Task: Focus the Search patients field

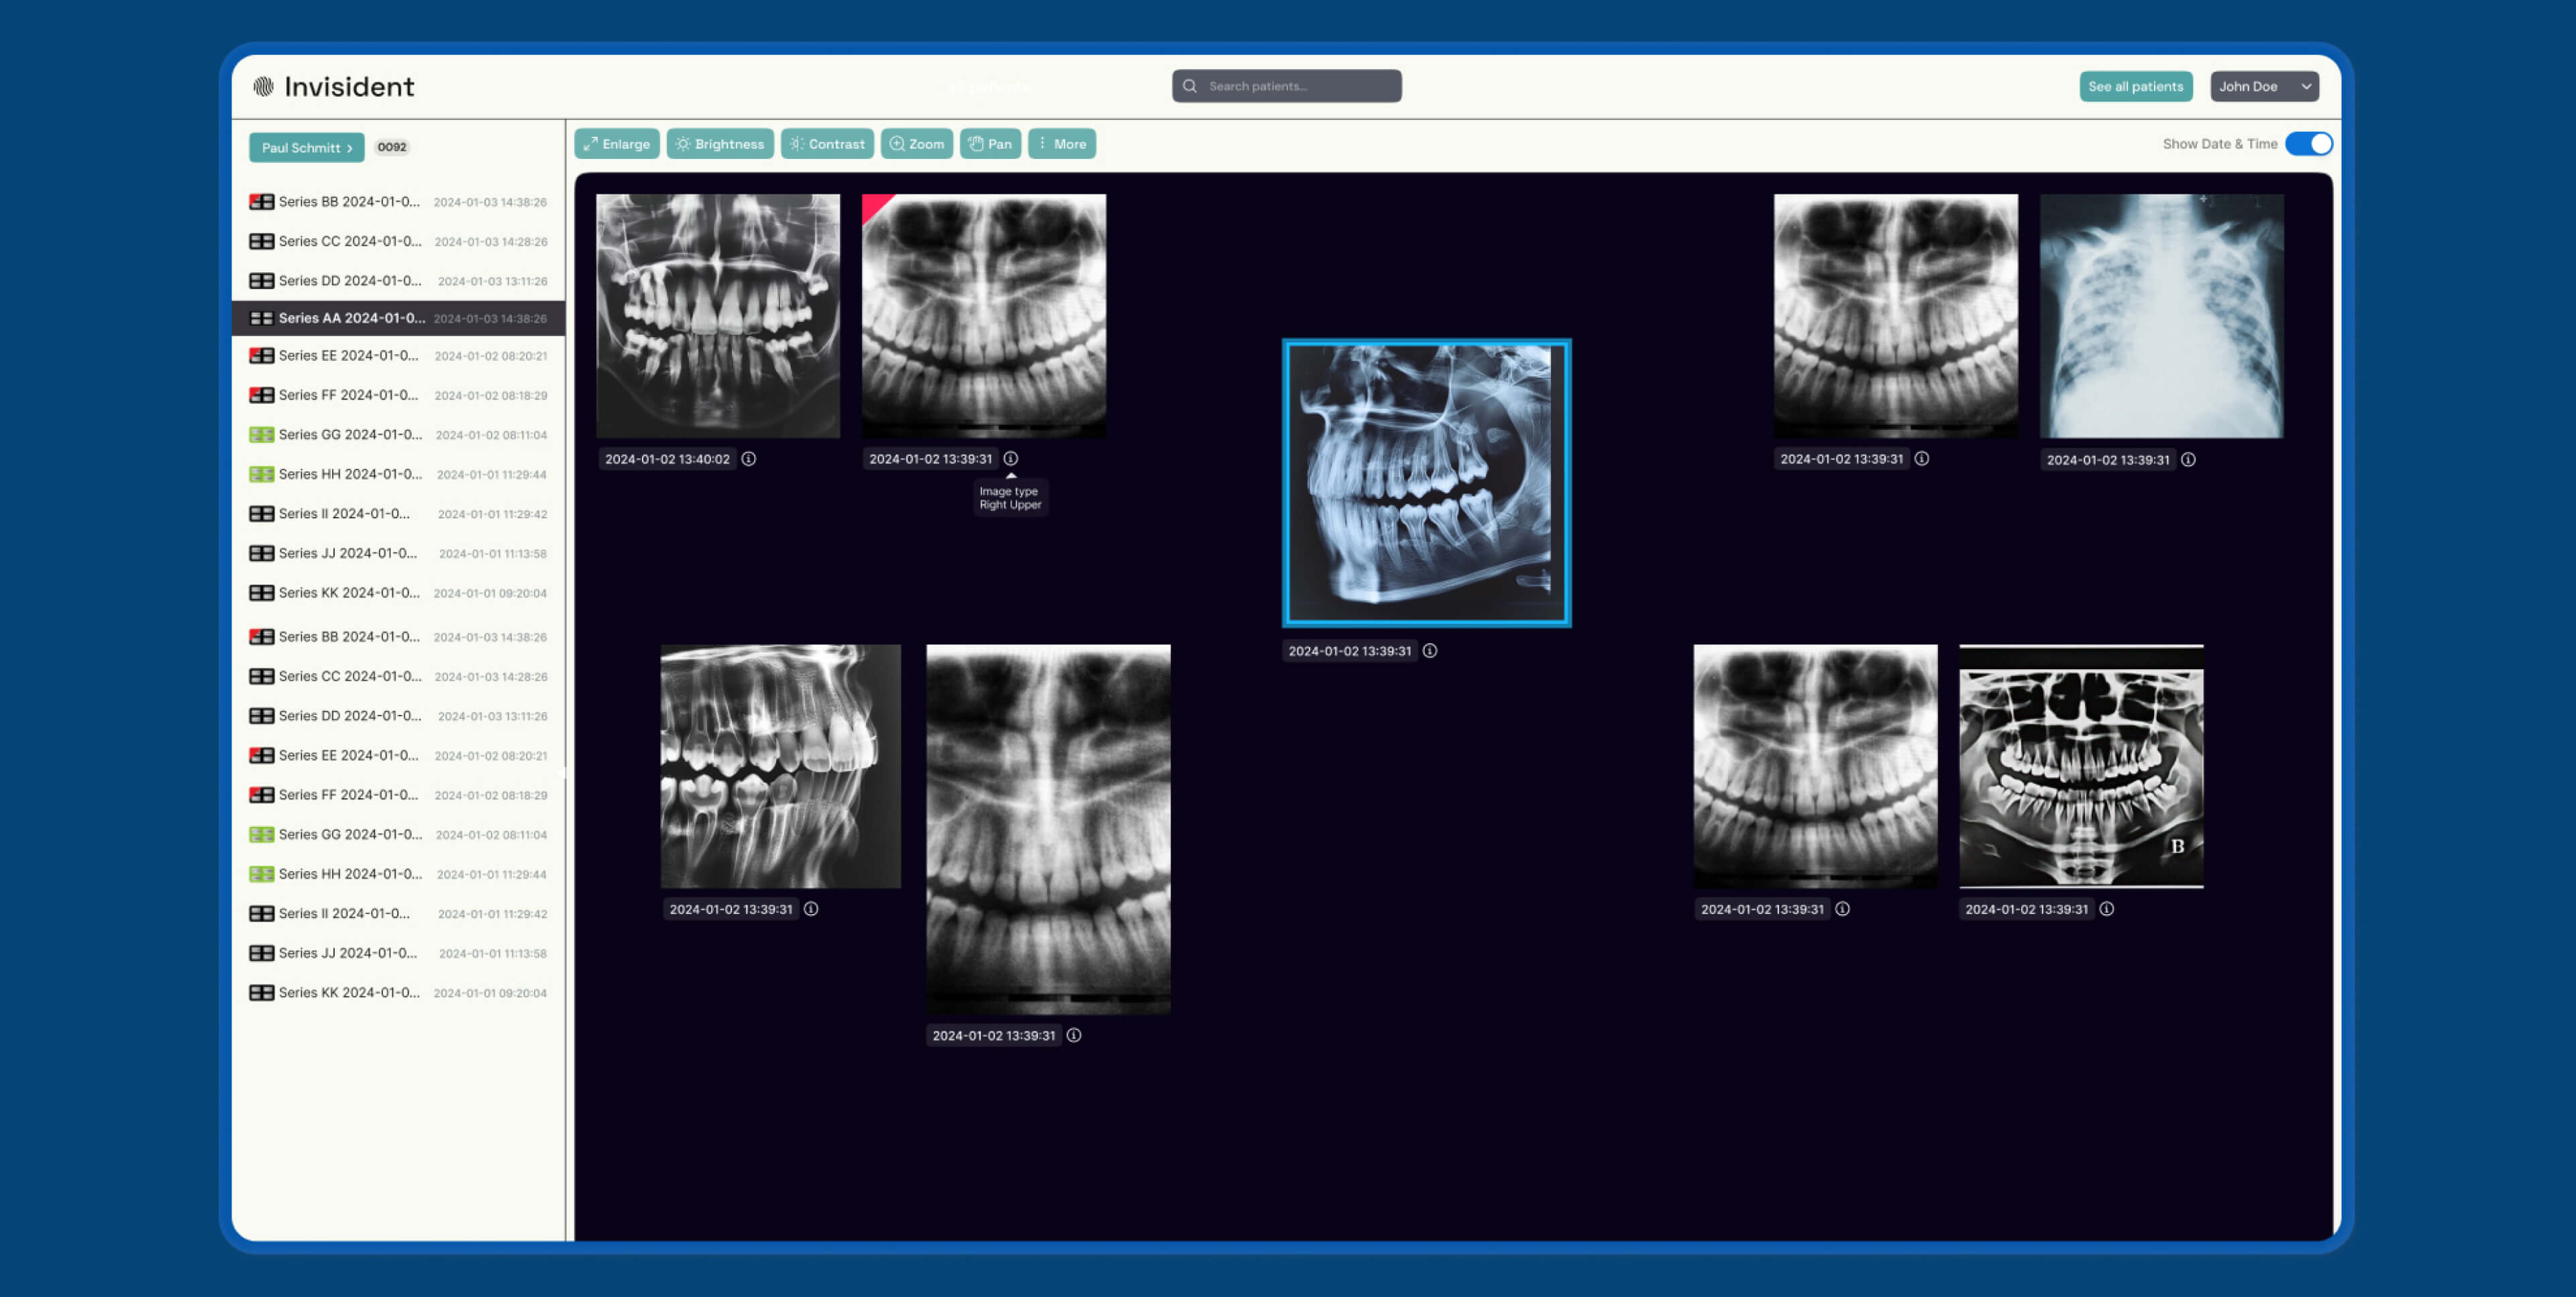Action: point(1286,86)
